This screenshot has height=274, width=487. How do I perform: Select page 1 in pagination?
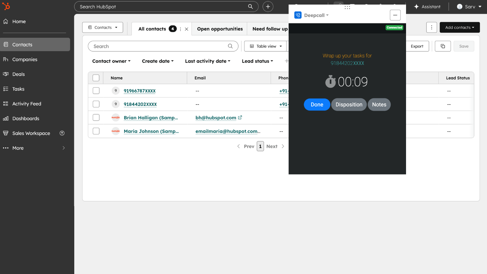(x=260, y=146)
